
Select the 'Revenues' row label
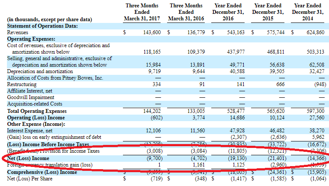[x=18, y=32]
